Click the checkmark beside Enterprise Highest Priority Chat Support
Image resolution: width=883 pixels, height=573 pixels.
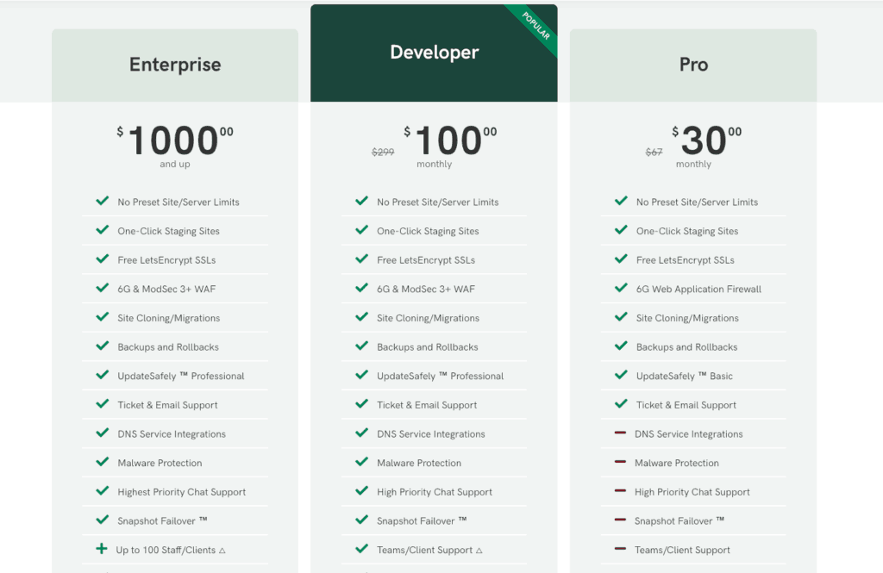click(x=102, y=491)
